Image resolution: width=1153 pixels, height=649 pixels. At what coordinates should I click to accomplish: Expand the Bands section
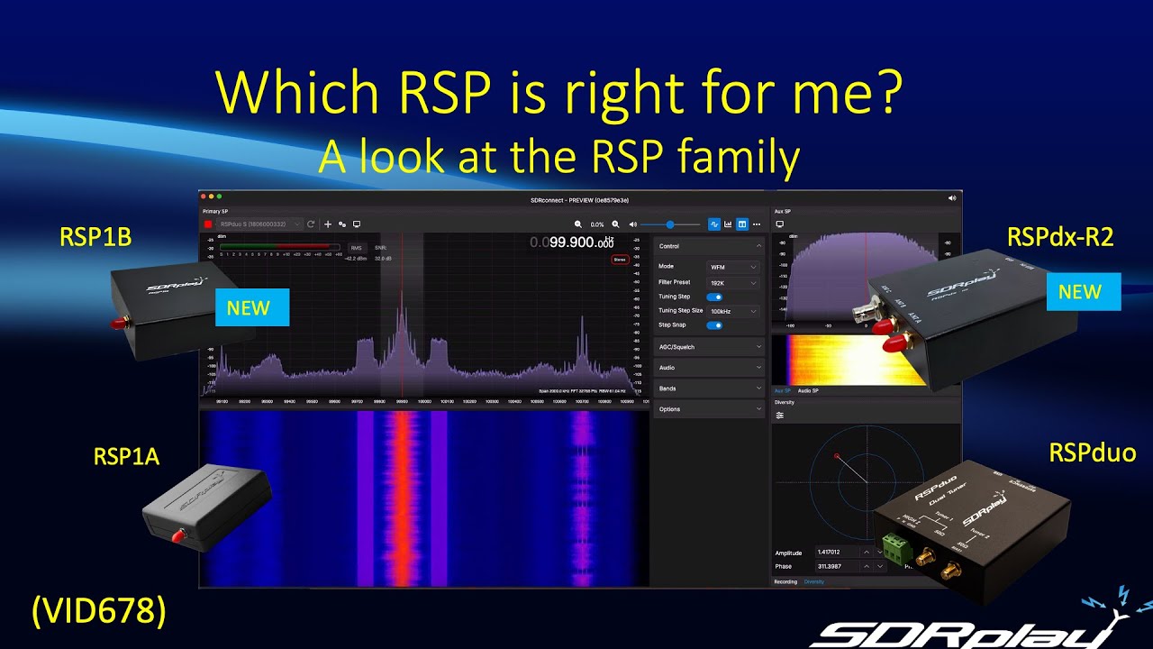(709, 388)
